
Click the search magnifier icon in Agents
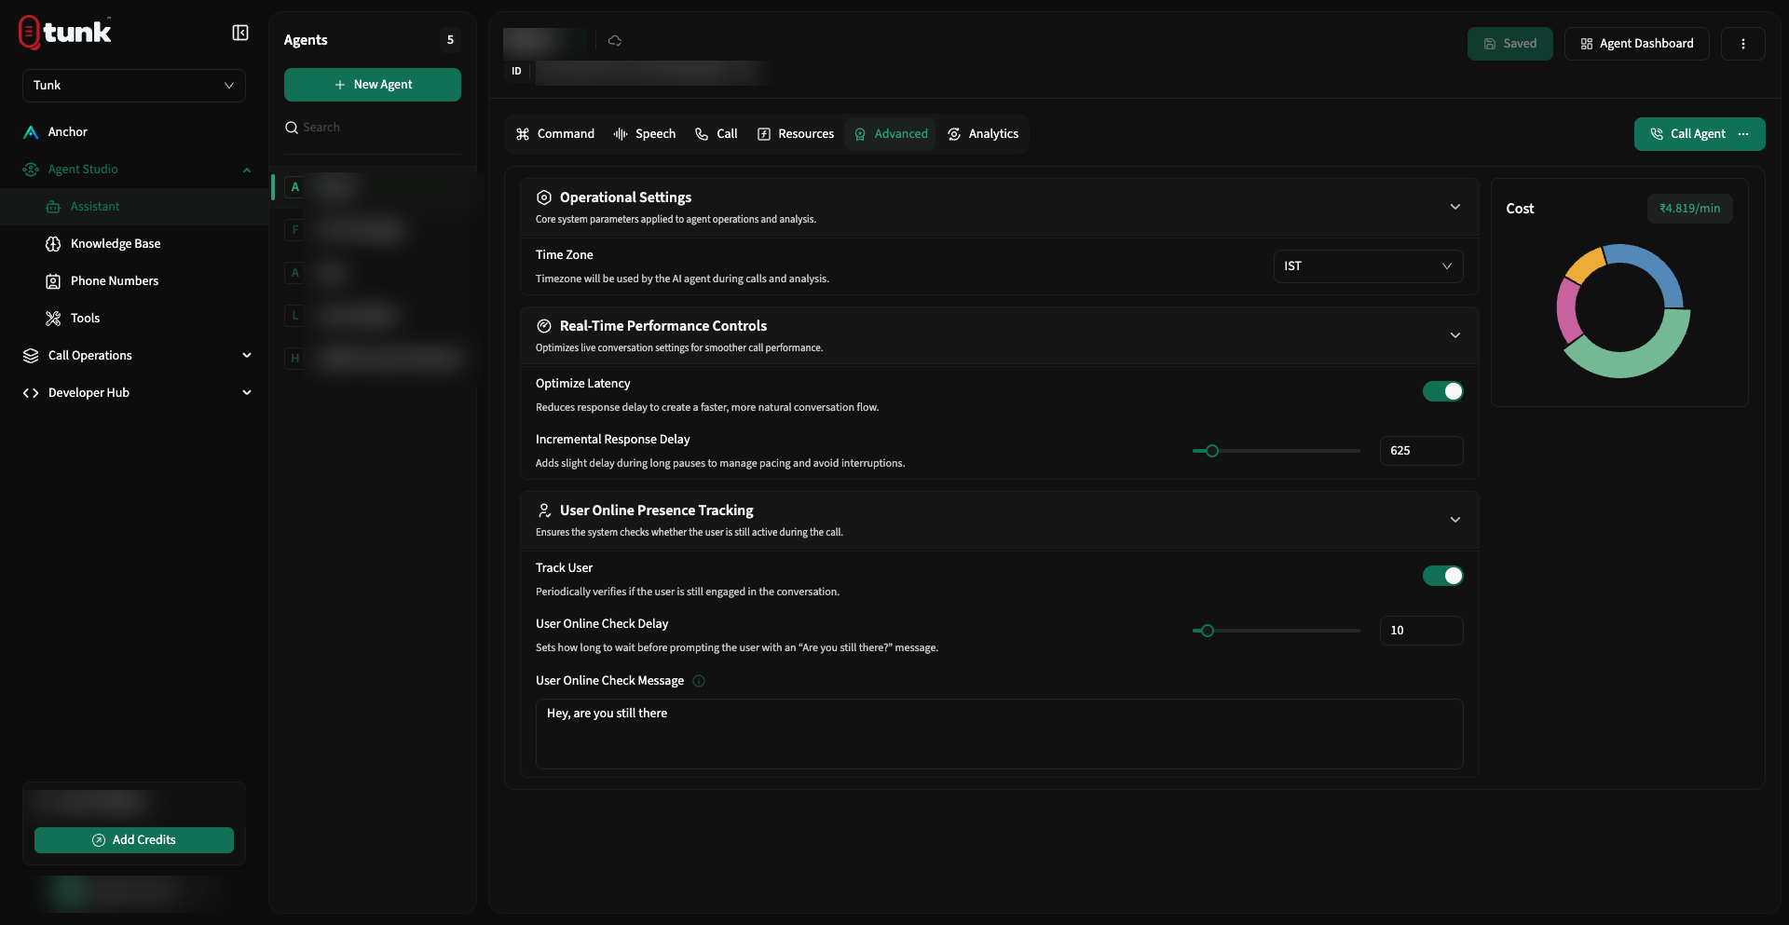coord(292,128)
